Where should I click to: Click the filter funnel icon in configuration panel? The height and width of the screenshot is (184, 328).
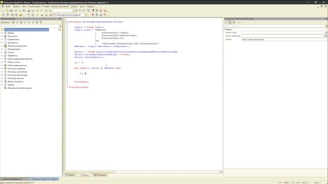[x=41, y=22]
